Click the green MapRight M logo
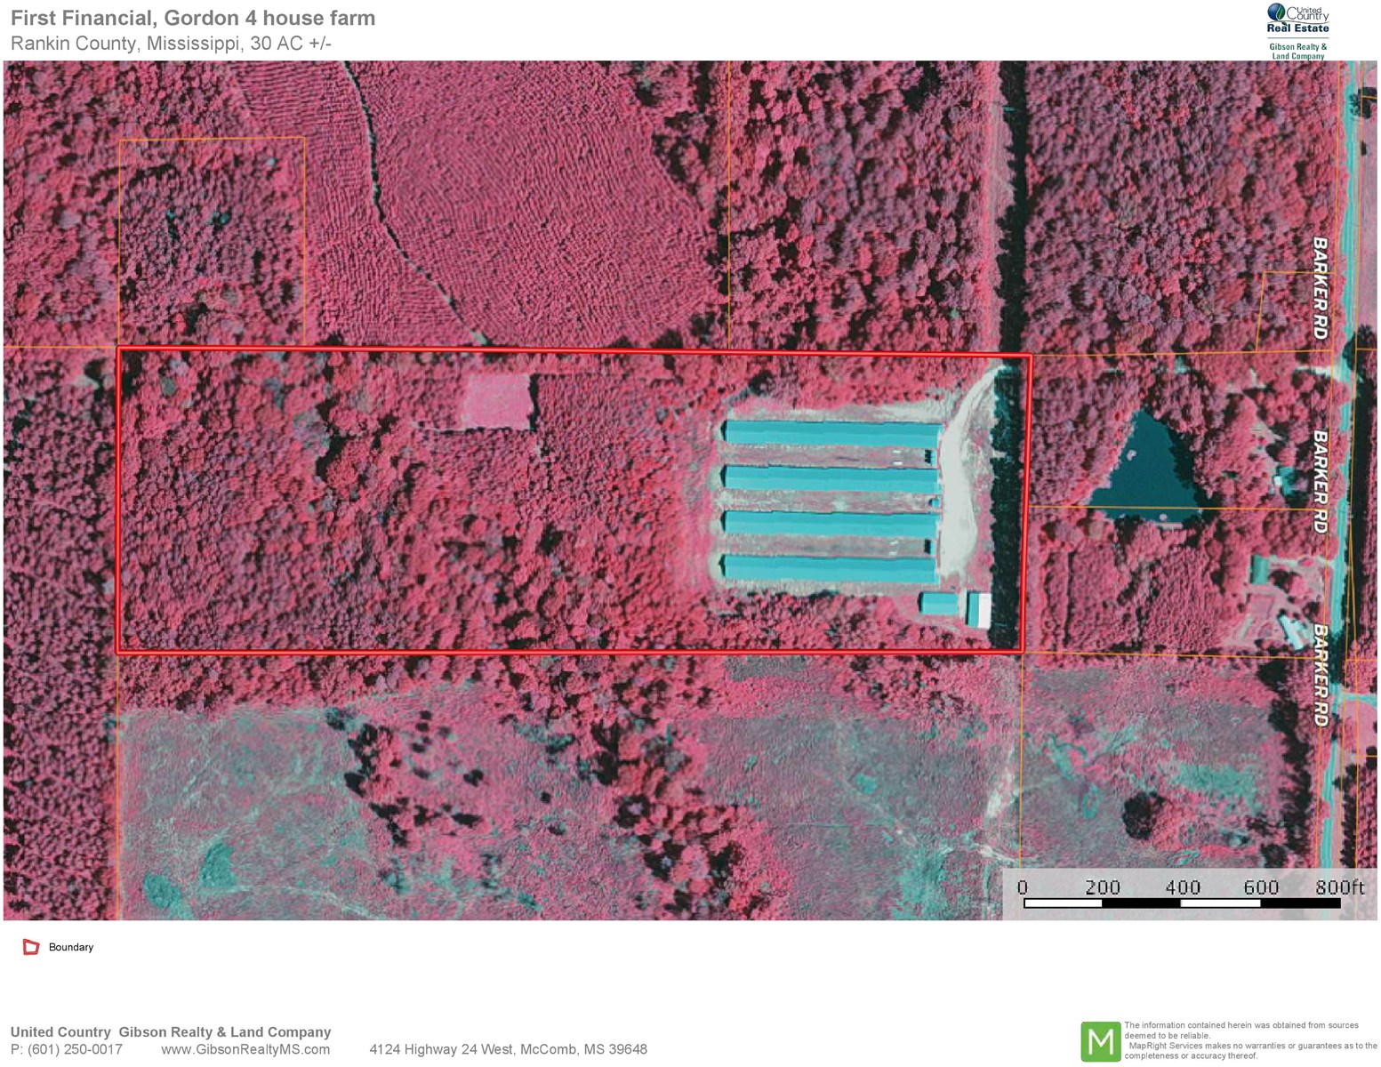The image size is (1381, 1067). [x=1100, y=1041]
